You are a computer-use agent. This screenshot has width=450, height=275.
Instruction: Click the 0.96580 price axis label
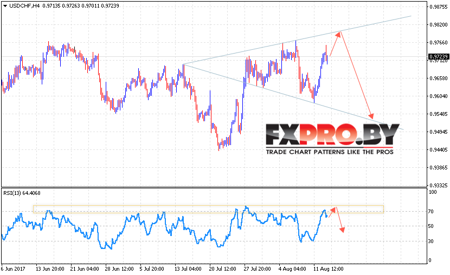[439, 78]
